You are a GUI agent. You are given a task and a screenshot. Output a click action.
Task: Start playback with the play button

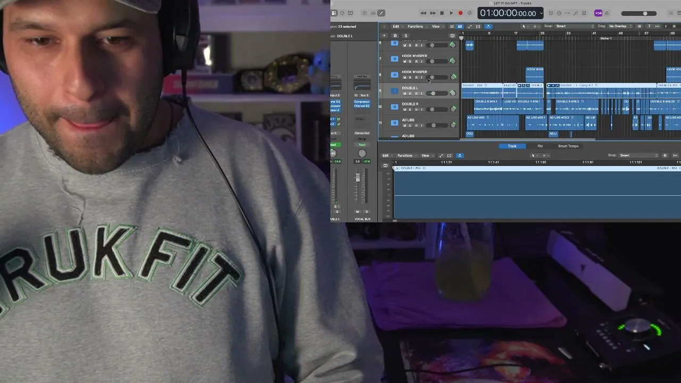[x=451, y=13]
